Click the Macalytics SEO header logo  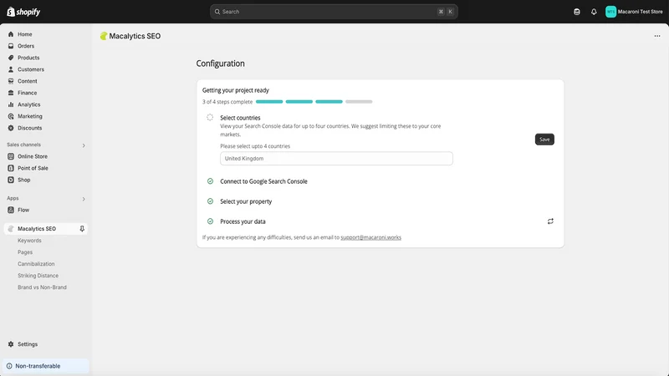pos(104,36)
